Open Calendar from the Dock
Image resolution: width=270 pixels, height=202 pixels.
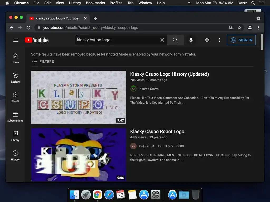coord(120,195)
